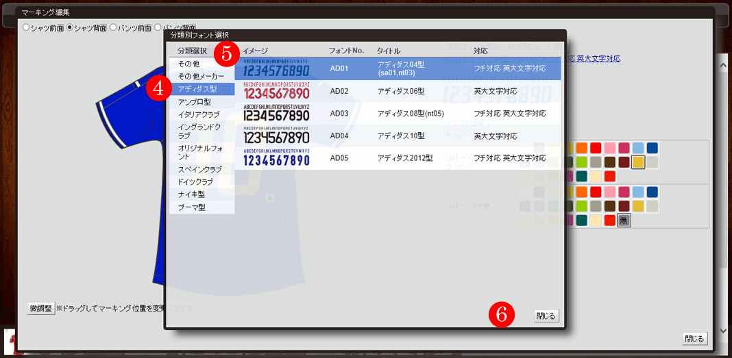Select the シャツ背面 radio button
732x358 pixels.
click(x=69, y=27)
